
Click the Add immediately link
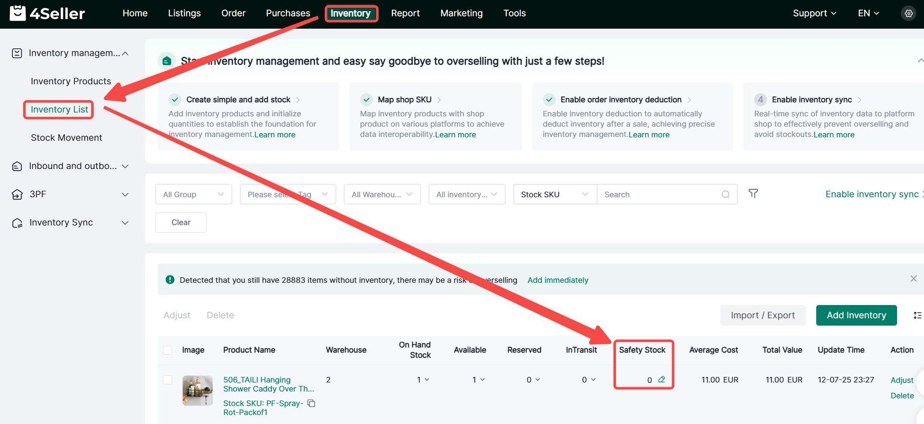[x=558, y=280]
